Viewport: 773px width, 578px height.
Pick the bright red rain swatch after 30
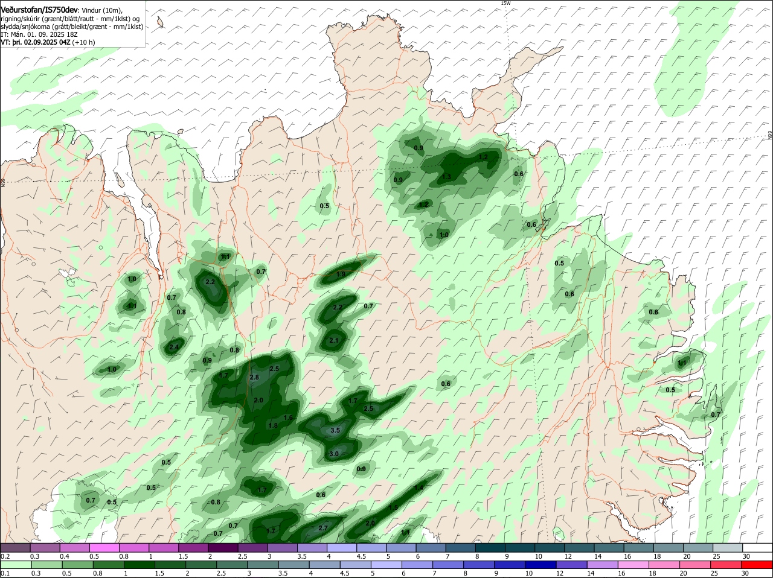[757, 565]
